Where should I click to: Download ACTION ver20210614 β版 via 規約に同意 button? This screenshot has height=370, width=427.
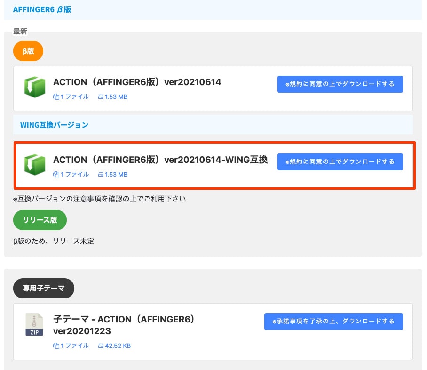tap(340, 84)
